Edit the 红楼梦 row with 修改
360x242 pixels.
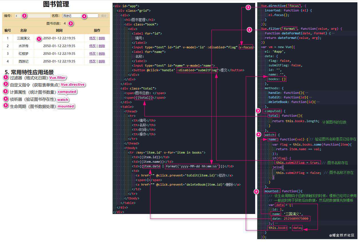(x=93, y=53)
